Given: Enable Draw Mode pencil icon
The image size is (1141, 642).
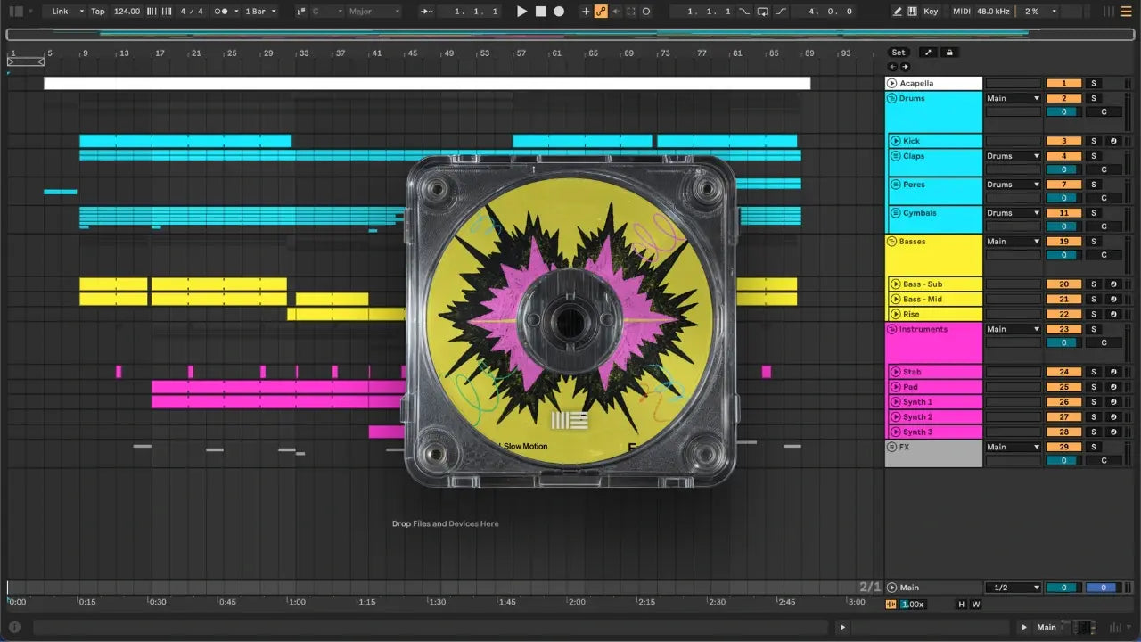Looking at the screenshot, I should coord(897,12).
